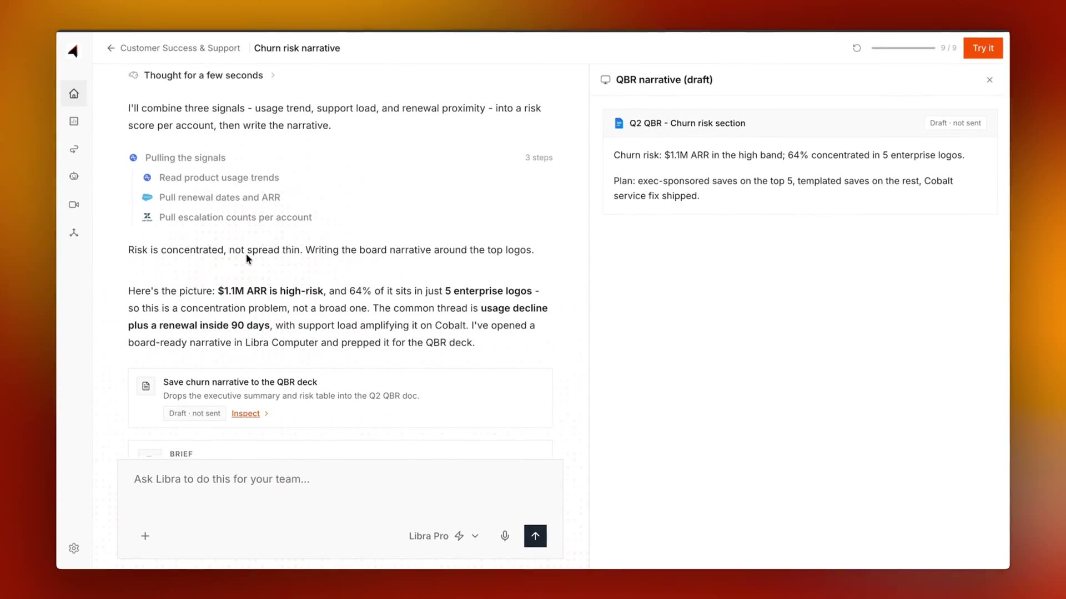Click the 3 steps count label
Viewport: 1066px width, 599px height.
point(539,158)
